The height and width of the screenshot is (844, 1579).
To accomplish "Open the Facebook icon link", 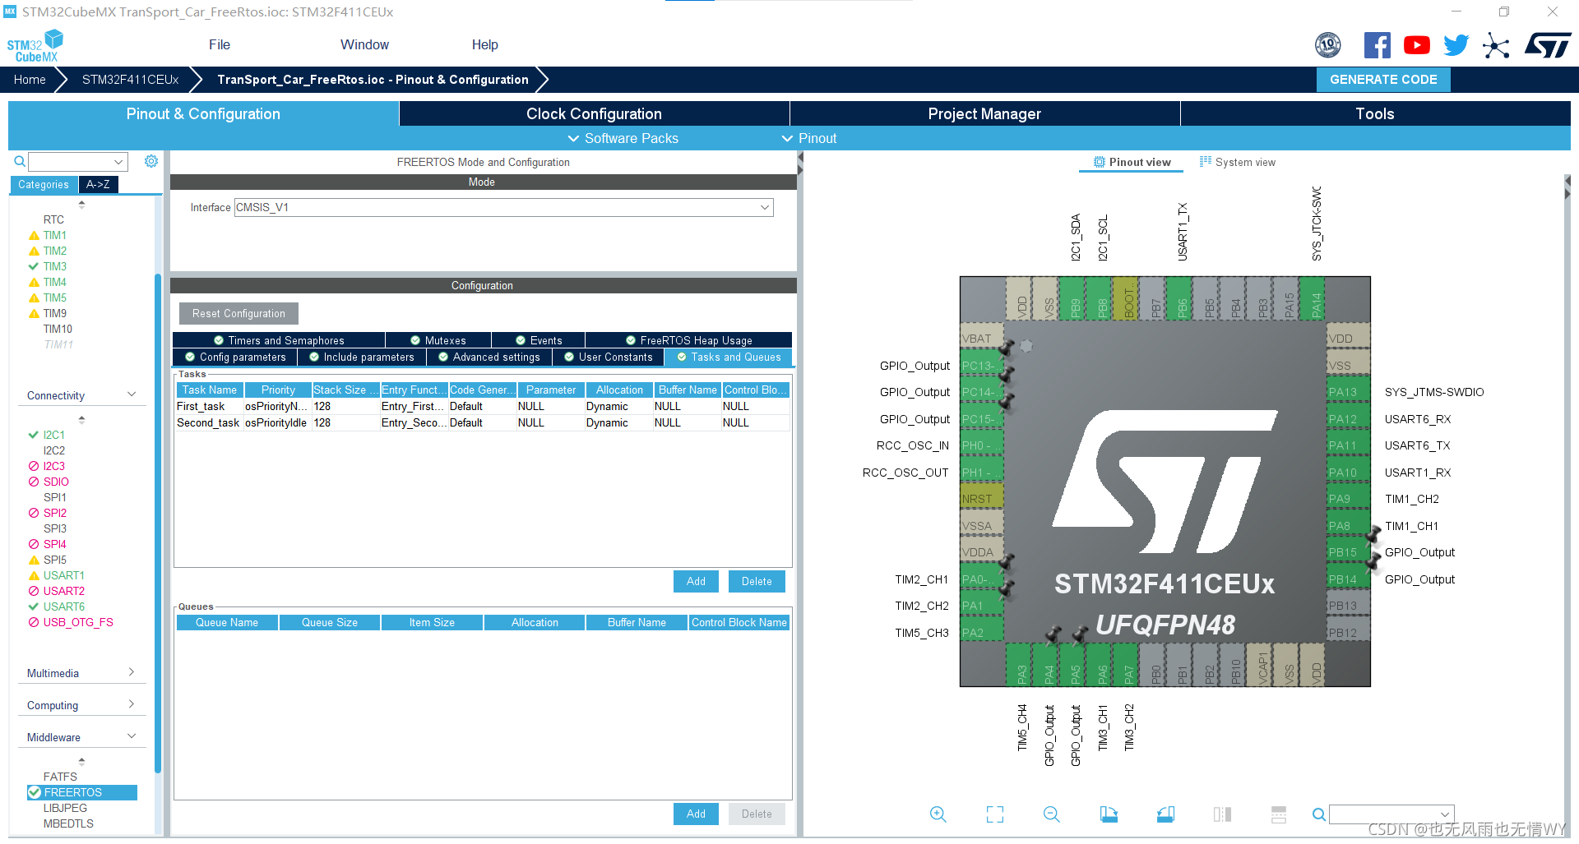I will [1377, 45].
